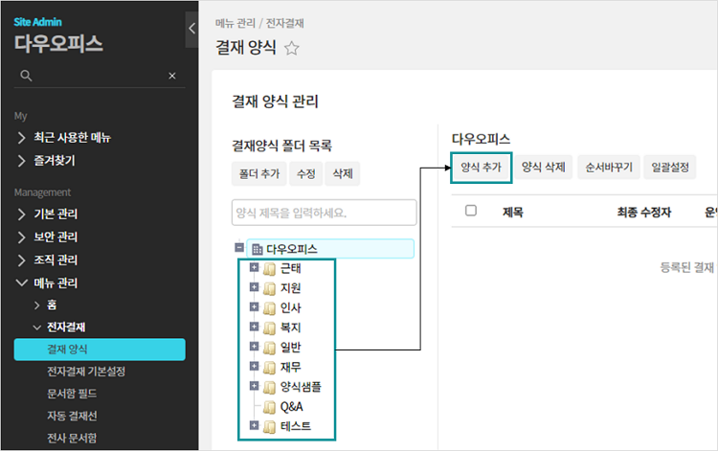The width and height of the screenshot is (718, 451).
Task: Open the 자동 결재선 menu item
Action: tap(72, 416)
